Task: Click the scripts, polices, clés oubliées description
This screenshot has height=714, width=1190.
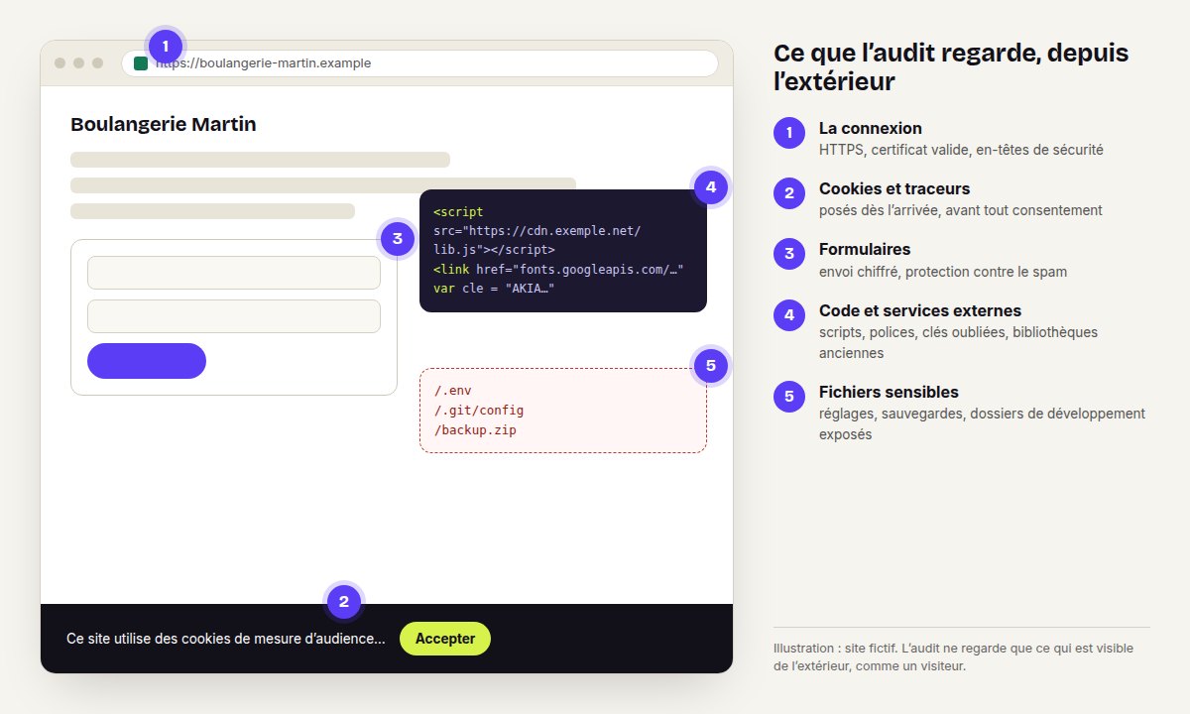Action: pos(958,342)
